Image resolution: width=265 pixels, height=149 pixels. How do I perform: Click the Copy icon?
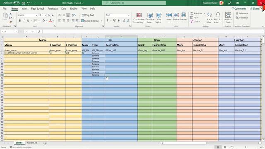(10, 18)
